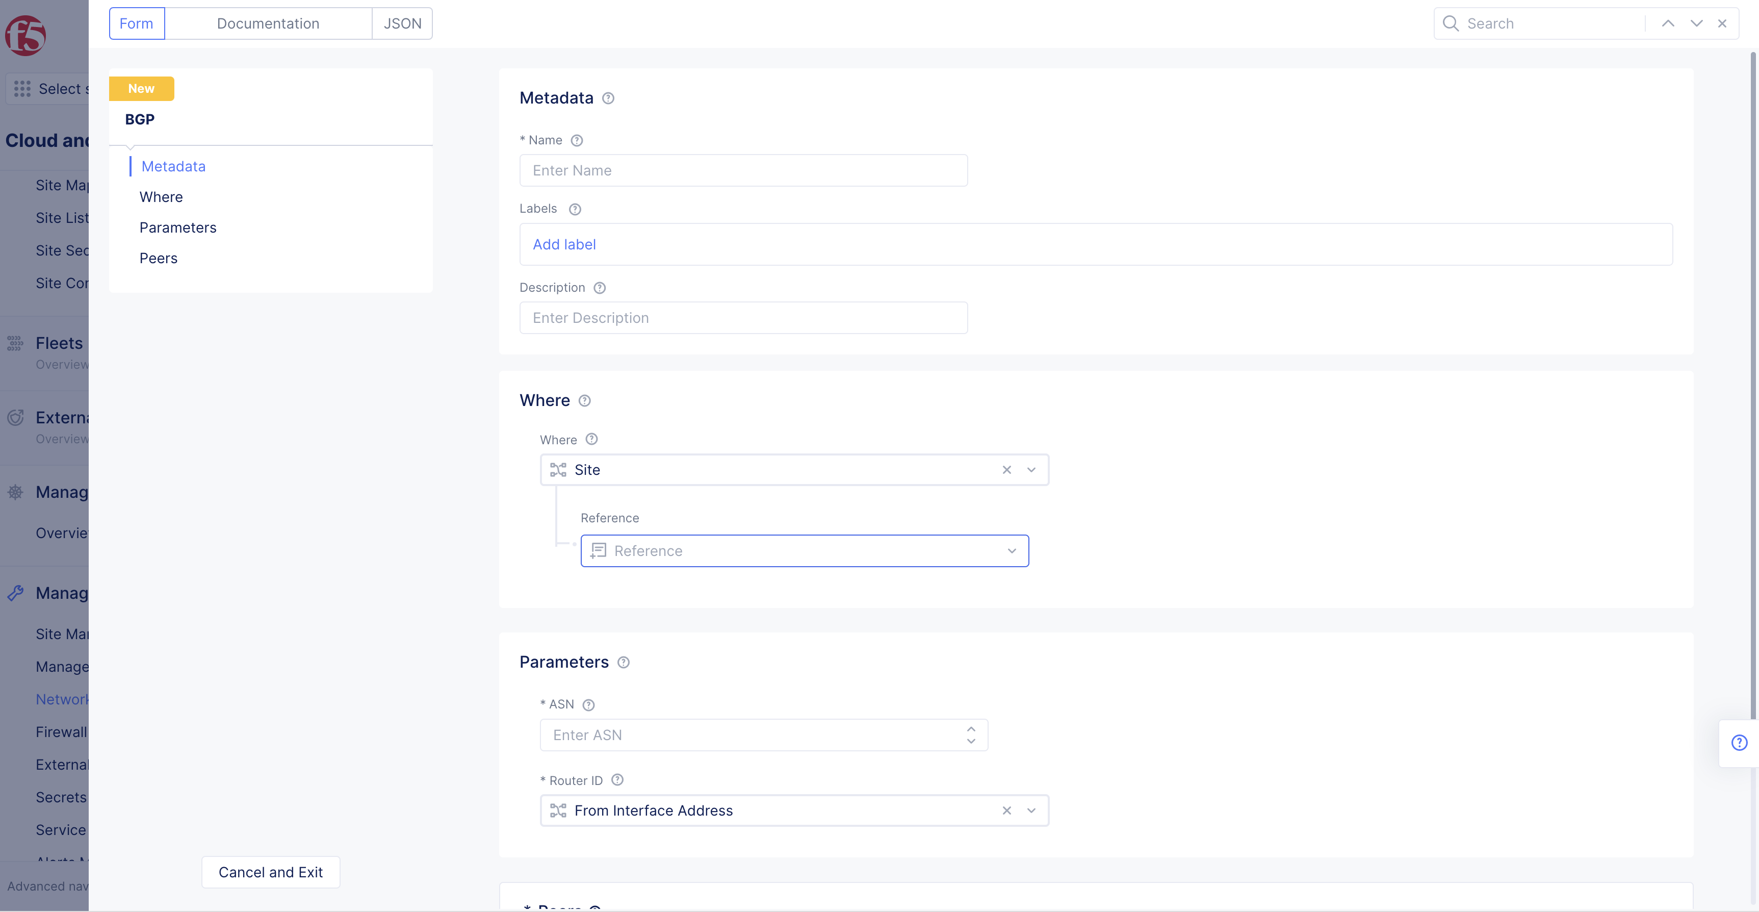
Task: Click the help icon next to Metadata heading
Action: 608,98
